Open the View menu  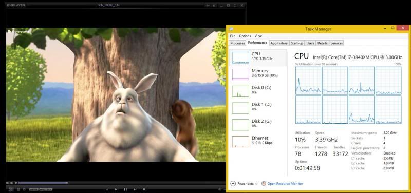[x=258, y=36]
